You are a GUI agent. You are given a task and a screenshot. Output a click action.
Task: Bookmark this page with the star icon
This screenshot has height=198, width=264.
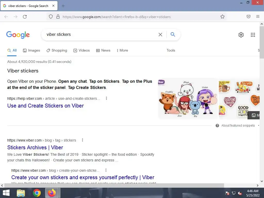(222, 16)
